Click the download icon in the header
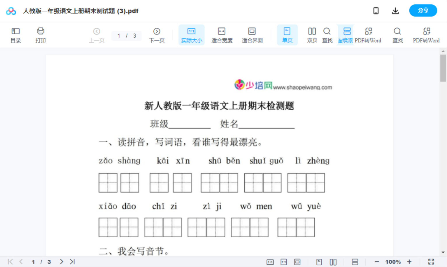447x267 pixels. point(395,10)
